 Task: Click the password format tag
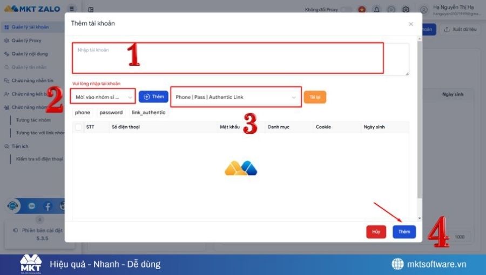pos(111,113)
